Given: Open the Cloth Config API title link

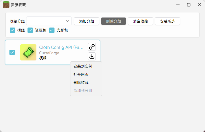Looking at the screenshot, I should point(61,48).
